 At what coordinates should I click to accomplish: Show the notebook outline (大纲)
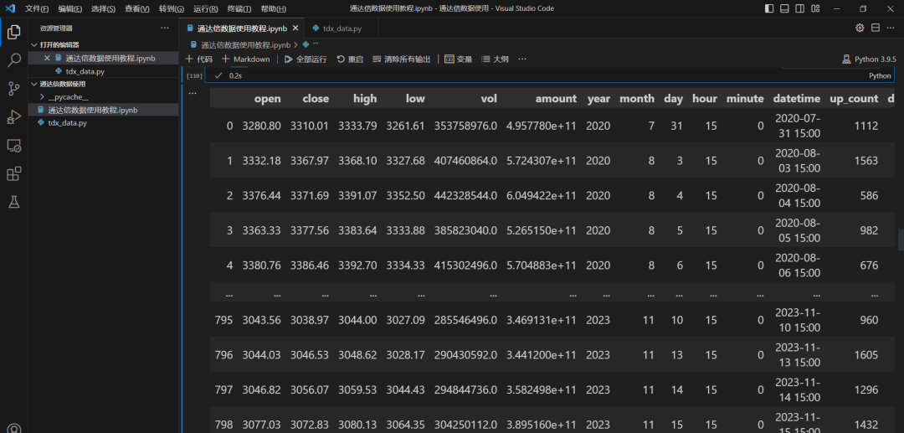point(496,59)
